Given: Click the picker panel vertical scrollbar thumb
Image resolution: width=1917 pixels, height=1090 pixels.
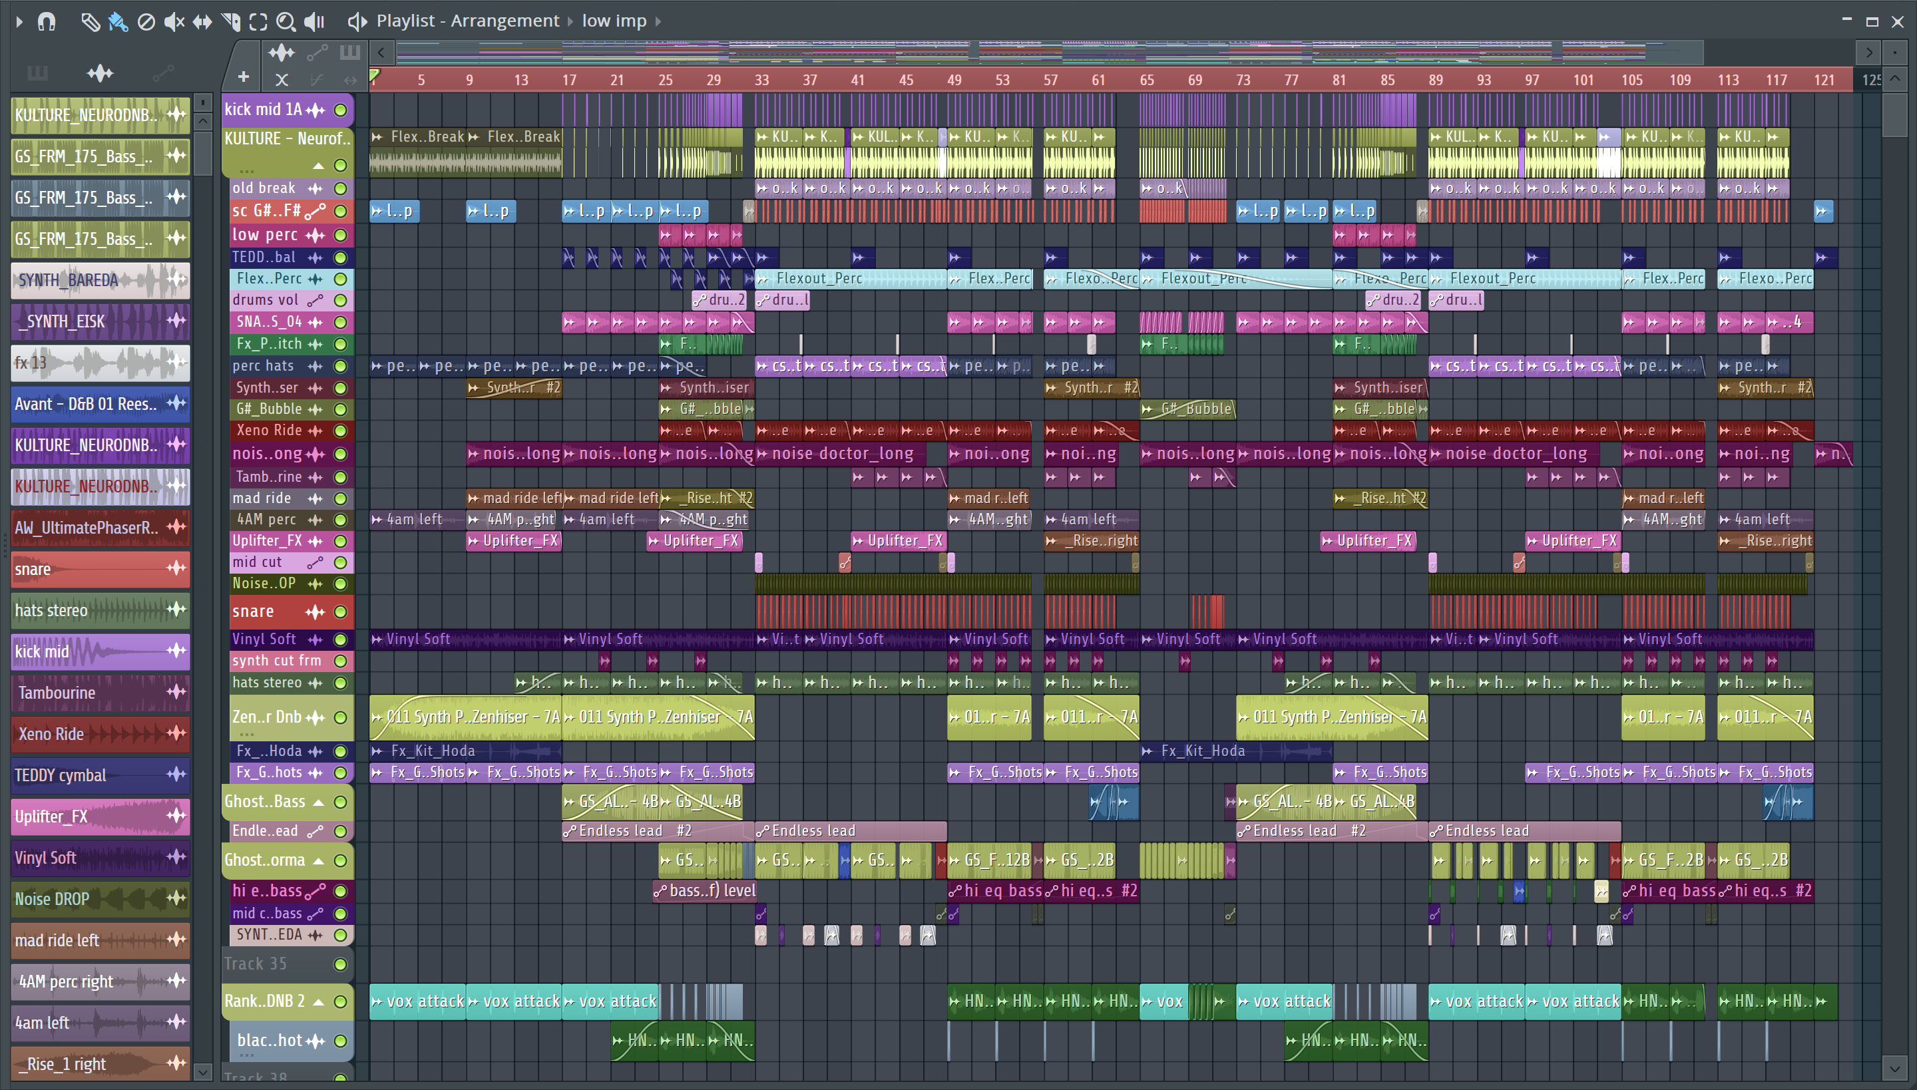Looking at the screenshot, I should pyautogui.click(x=203, y=154).
